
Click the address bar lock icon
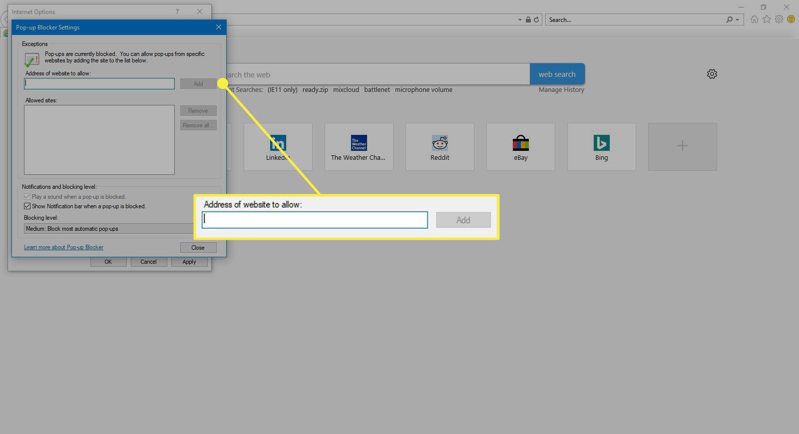point(528,19)
